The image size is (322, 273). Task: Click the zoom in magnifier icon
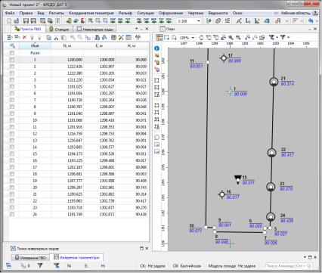pyautogui.click(x=231, y=38)
